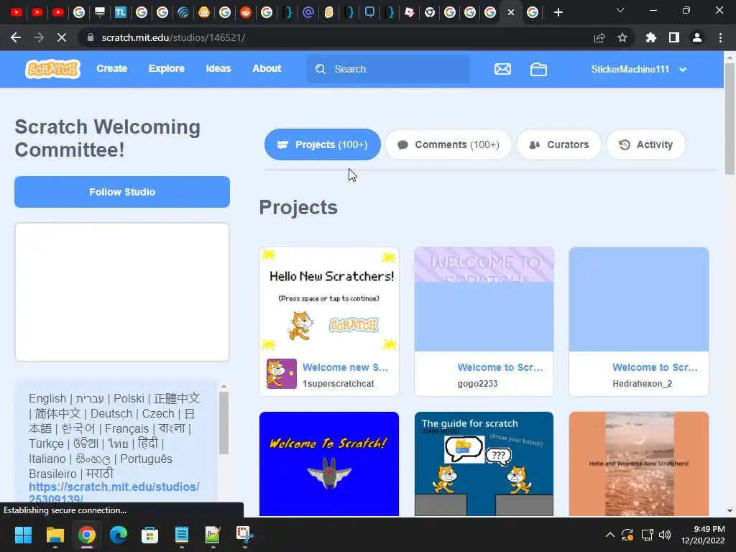Open 'The guide for scratch' project thumbnail
The height and width of the screenshot is (552, 736).
point(484,464)
